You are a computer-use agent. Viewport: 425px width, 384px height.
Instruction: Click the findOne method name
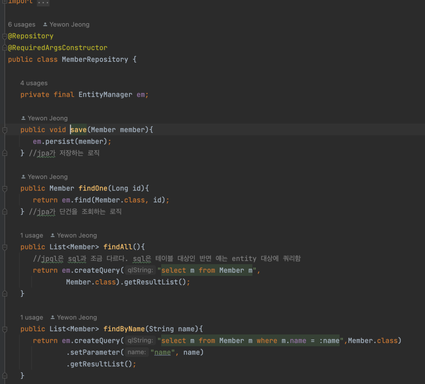click(93, 189)
